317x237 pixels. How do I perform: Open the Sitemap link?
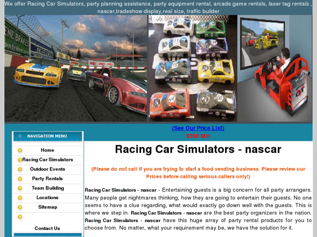point(48,207)
